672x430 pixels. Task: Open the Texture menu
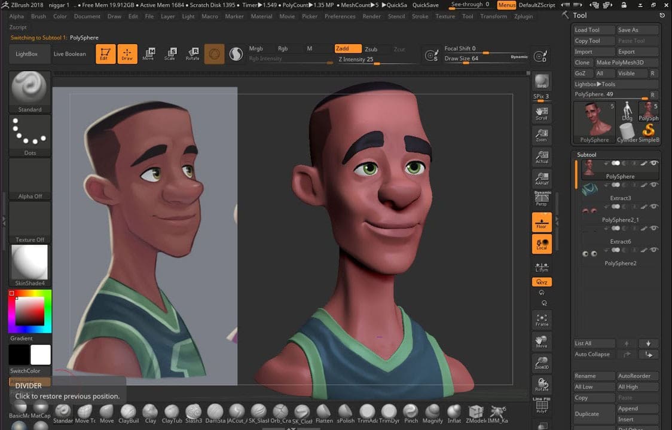445,16
